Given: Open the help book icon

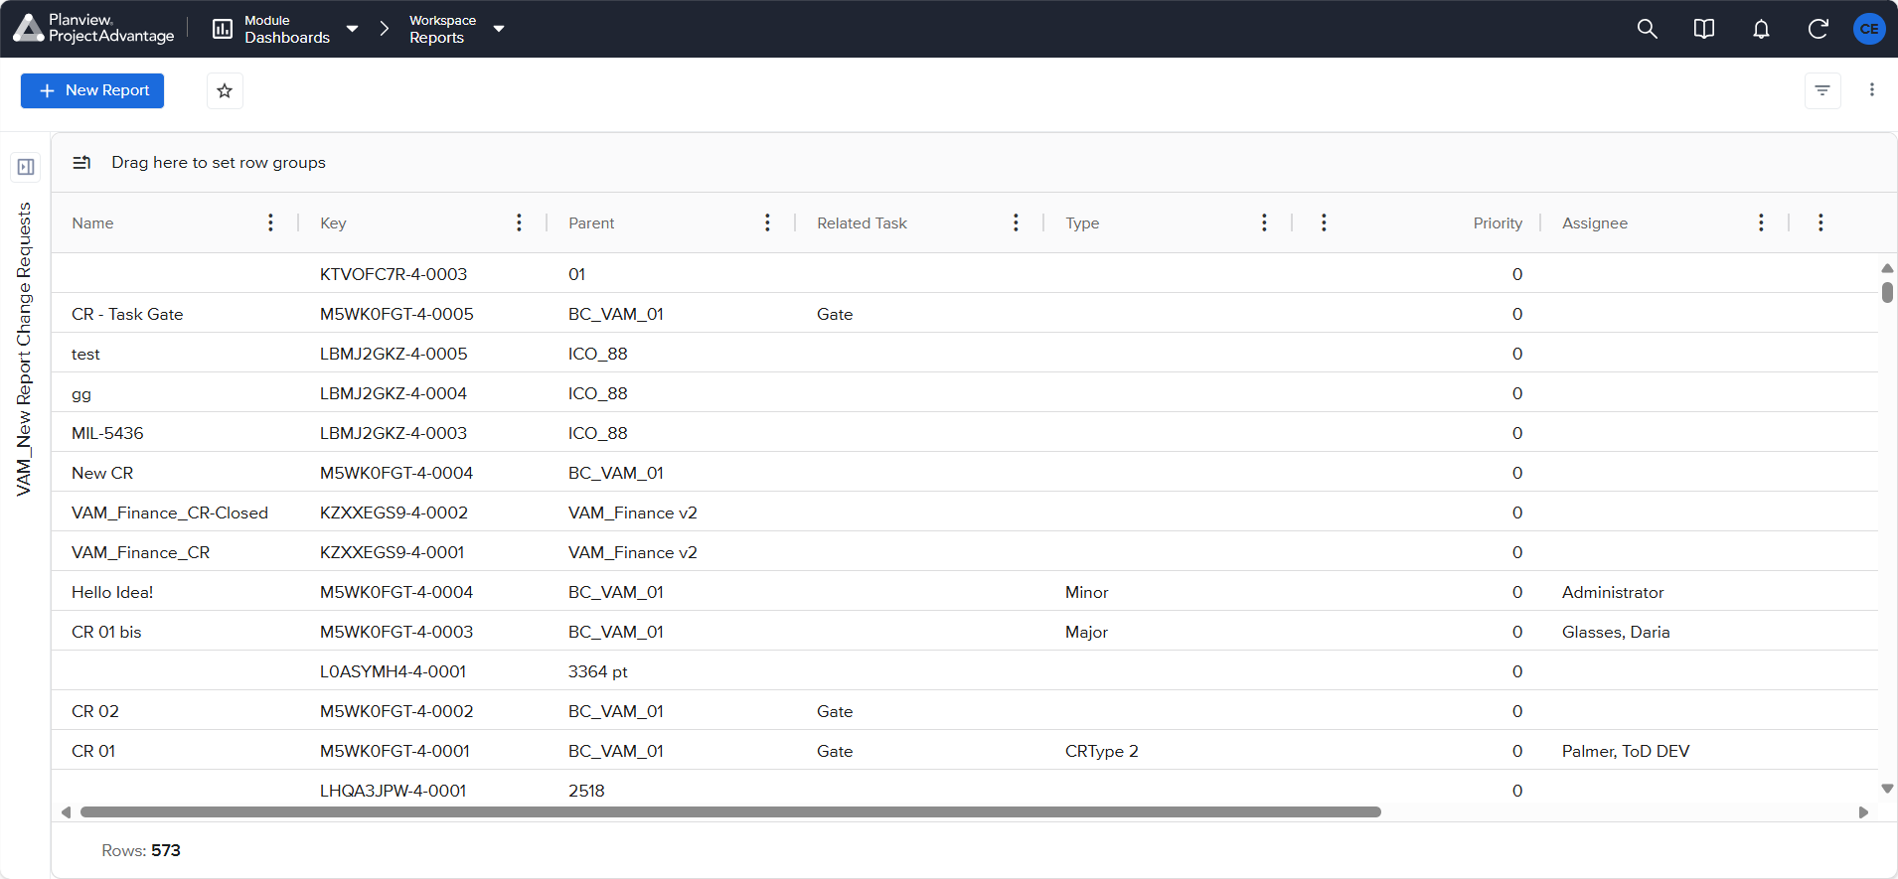Looking at the screenshot, I should 1703,29.
